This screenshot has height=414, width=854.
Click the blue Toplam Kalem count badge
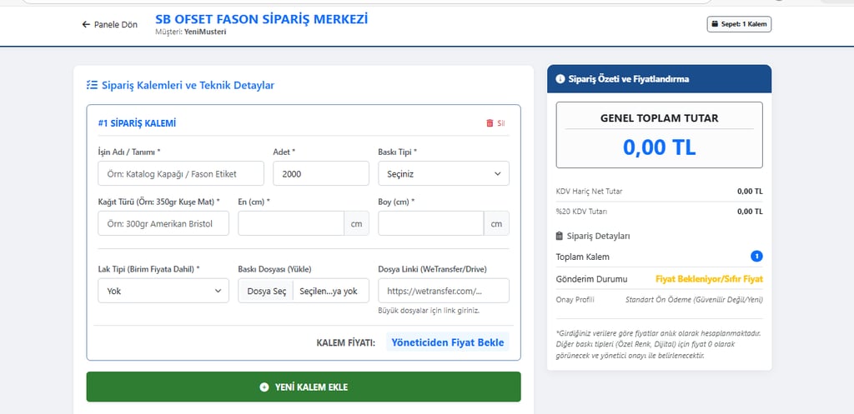756,257
